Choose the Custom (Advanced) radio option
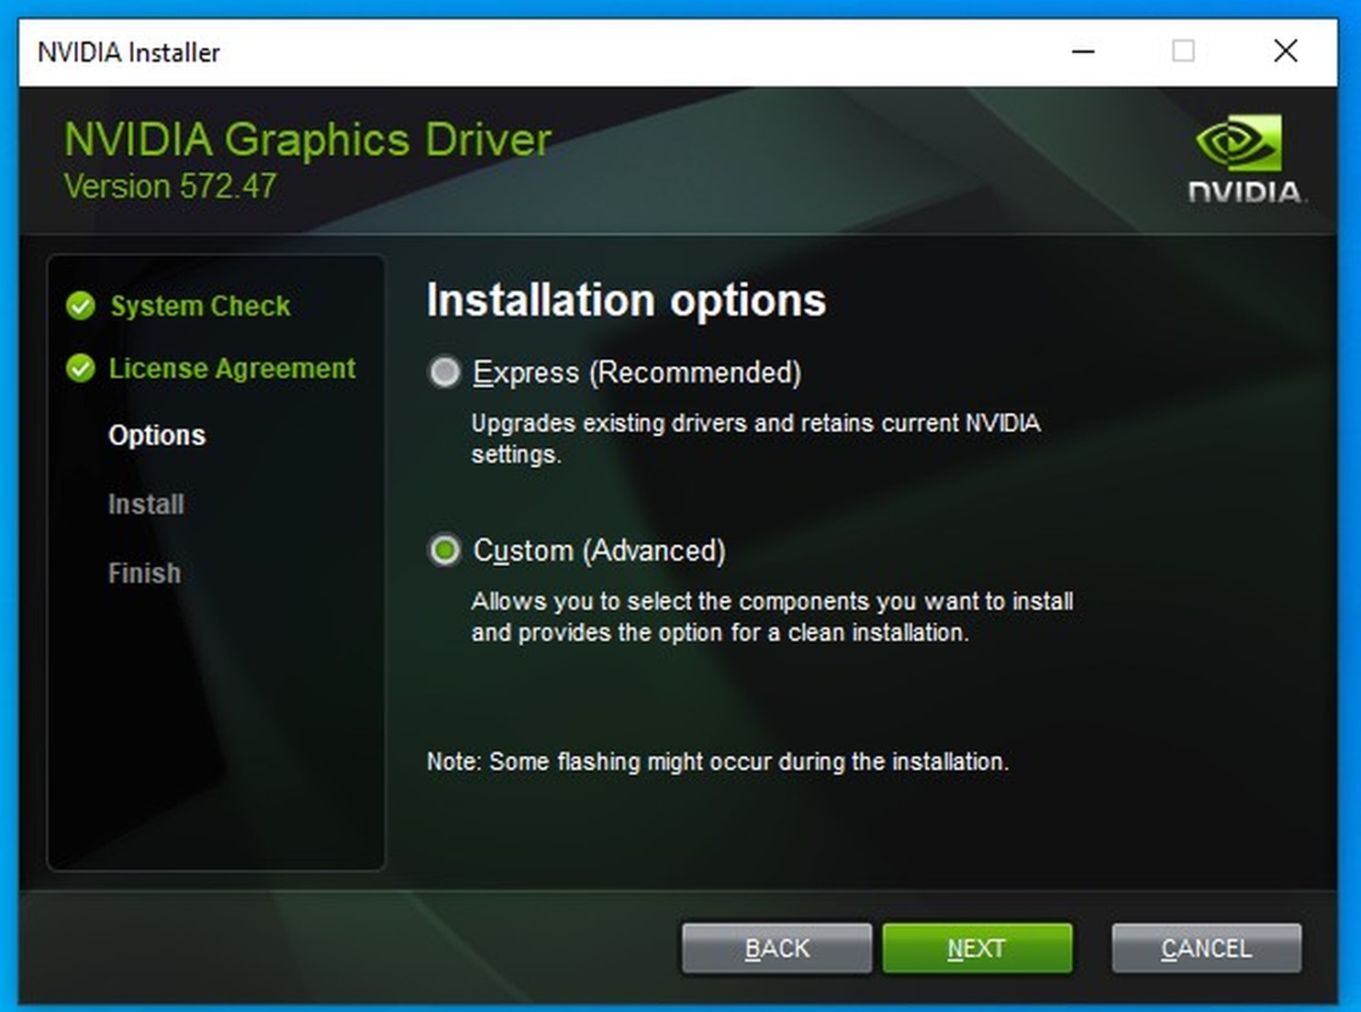 point(445,550)
